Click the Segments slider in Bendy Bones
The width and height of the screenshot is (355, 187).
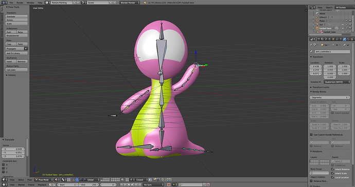click(x=330, y=97)
